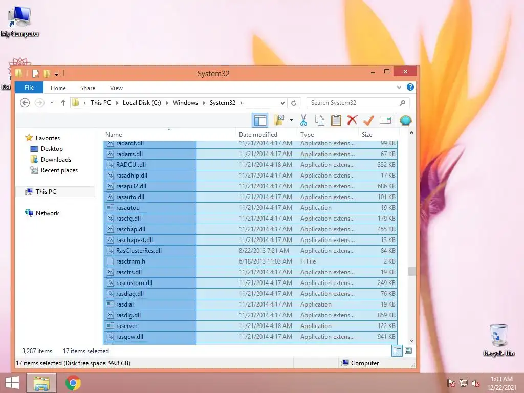This screenshot has width=524, height=393.
Task: Open the Windows Start button
Action: (x=12, y=383)
